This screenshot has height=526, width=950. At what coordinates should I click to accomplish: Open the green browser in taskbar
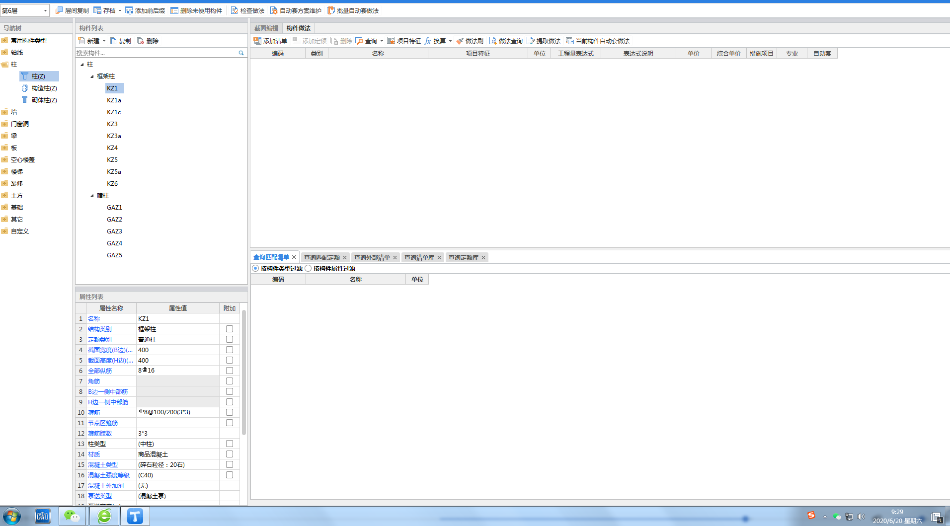click(104, 517)
